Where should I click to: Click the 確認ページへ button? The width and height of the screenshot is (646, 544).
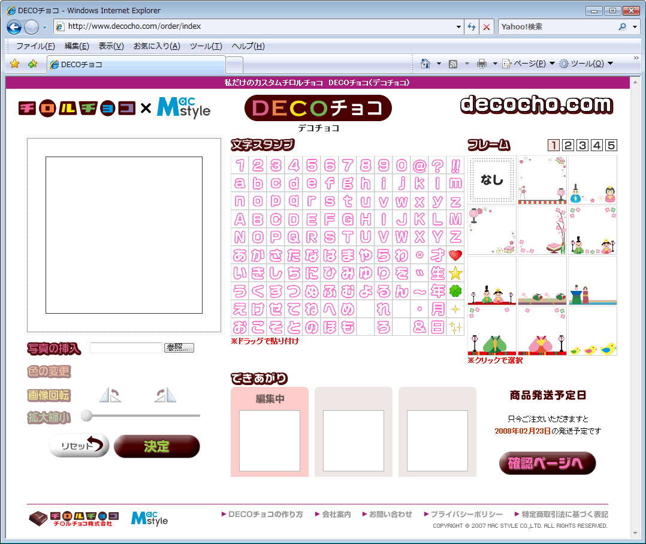[x=547, y=463]
